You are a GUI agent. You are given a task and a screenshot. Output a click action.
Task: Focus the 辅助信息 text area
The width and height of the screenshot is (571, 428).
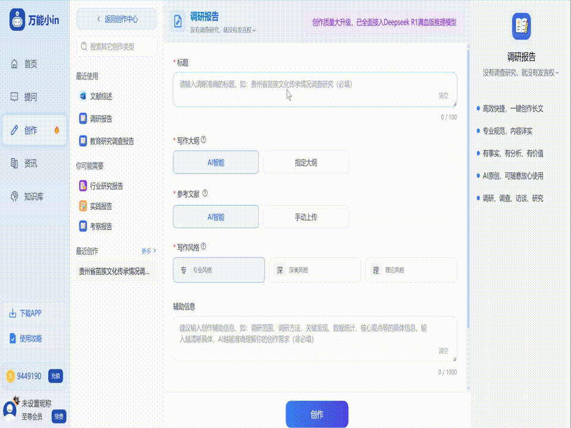tap(315, 339)
